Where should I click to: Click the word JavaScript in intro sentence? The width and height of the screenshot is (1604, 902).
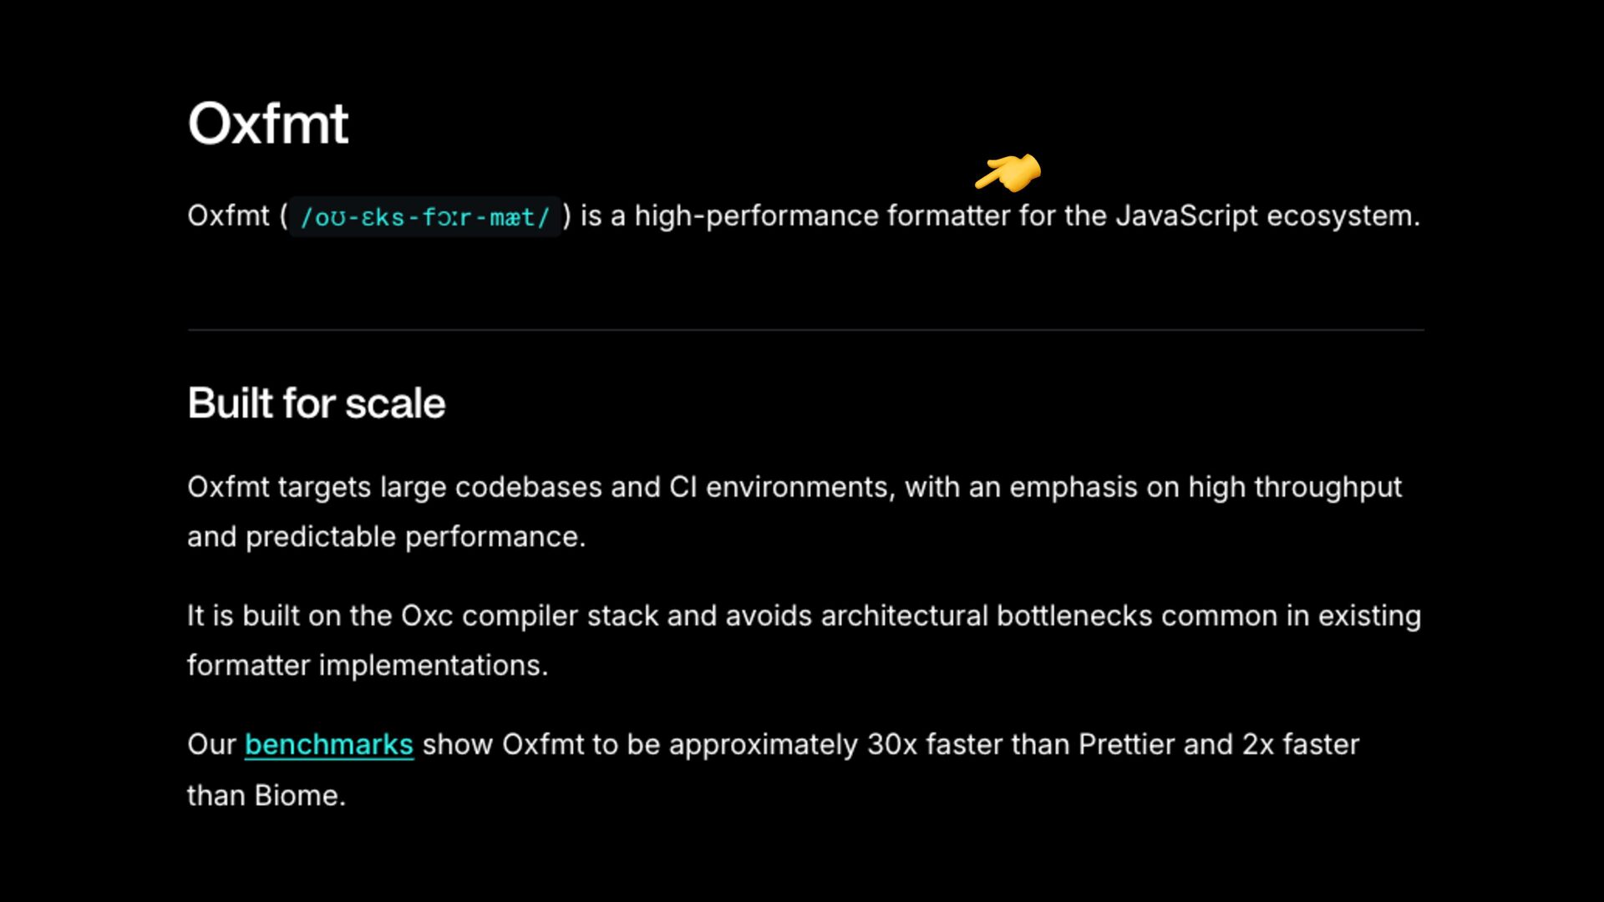[1187, 216]
